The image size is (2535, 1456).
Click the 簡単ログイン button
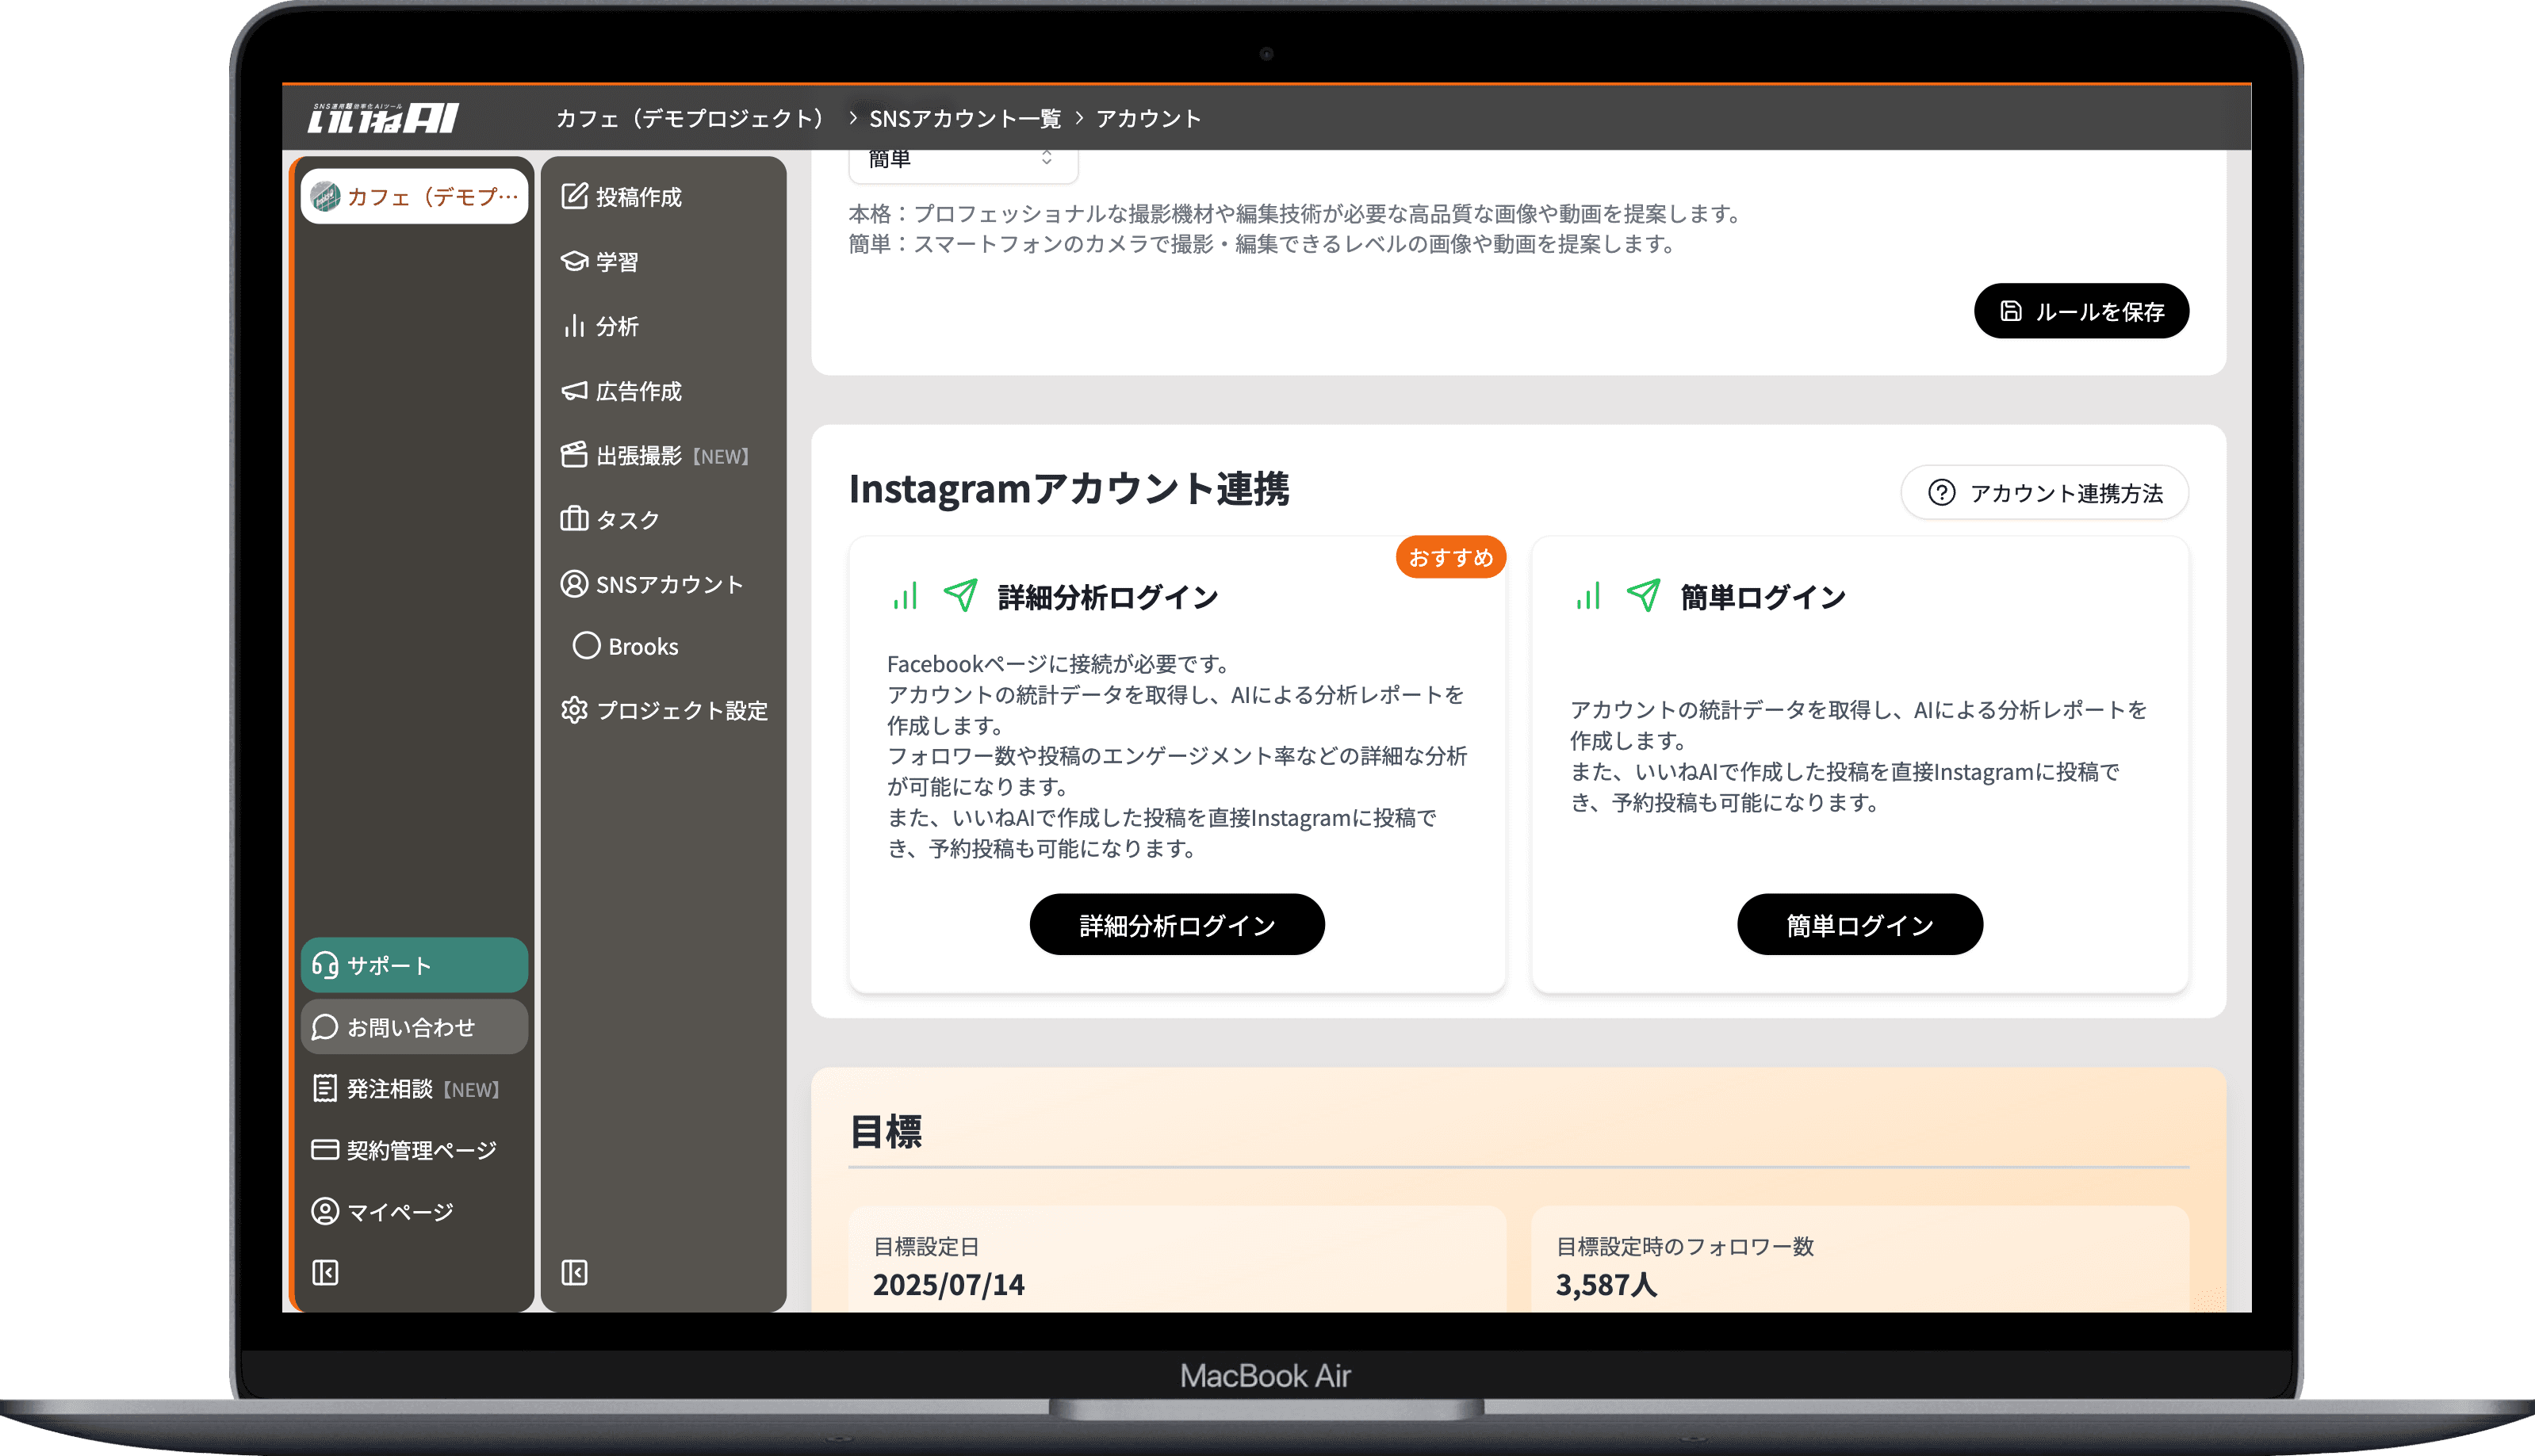(x=1859, y=923)
